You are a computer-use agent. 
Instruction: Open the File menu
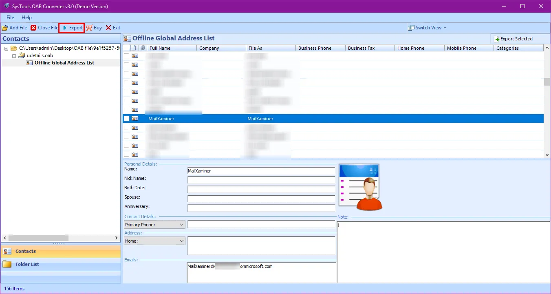coord(10,18)
